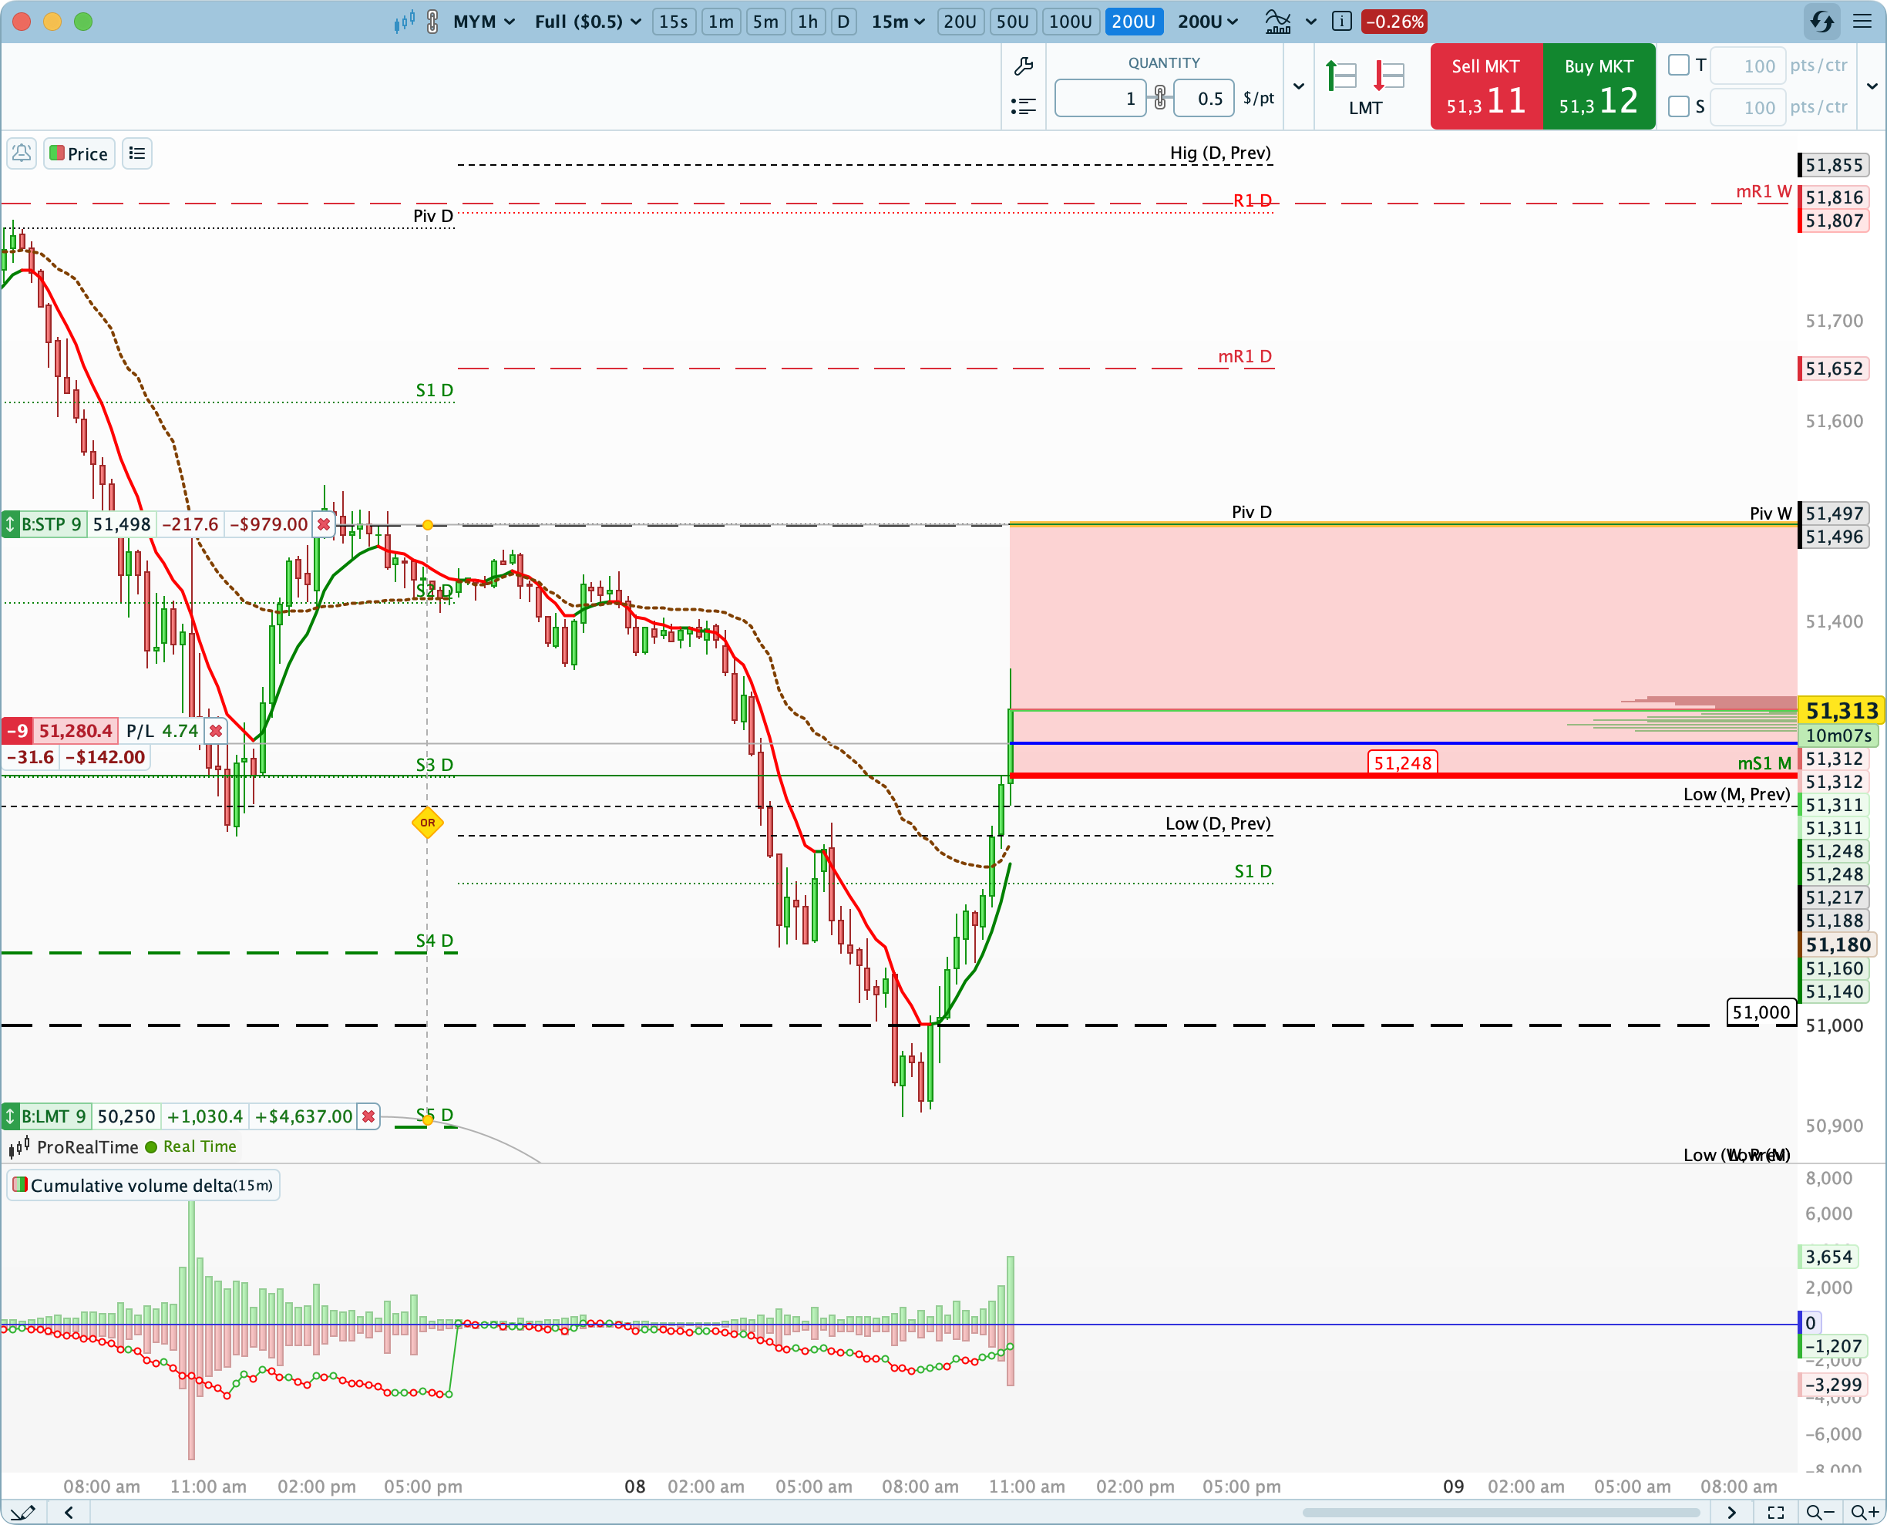Select the 15s timeframe button
1887x1525 pixels.
click(674, 22)
